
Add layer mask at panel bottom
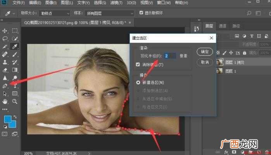[234, 152]
